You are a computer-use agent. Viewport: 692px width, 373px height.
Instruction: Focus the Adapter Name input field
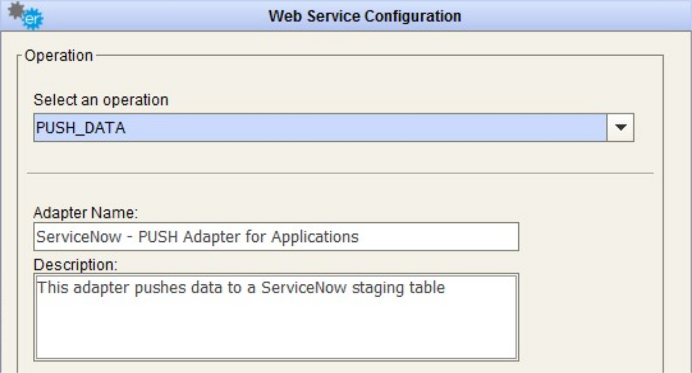click(x=276, y=236)
